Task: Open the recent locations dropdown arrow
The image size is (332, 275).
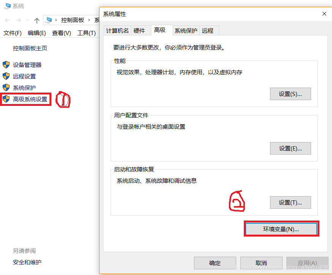Action: (x=27, y=20)
